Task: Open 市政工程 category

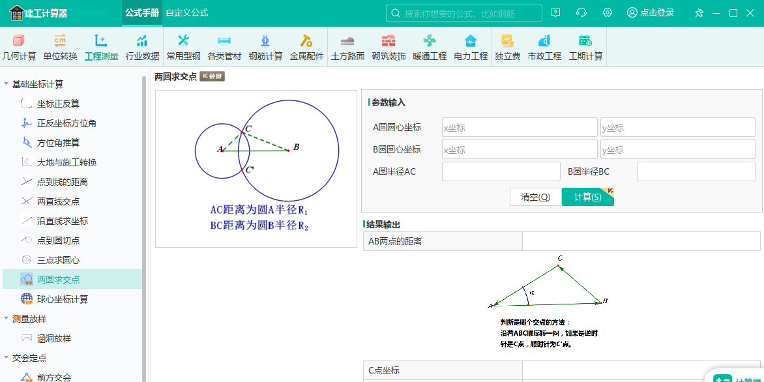Action: 544,48
